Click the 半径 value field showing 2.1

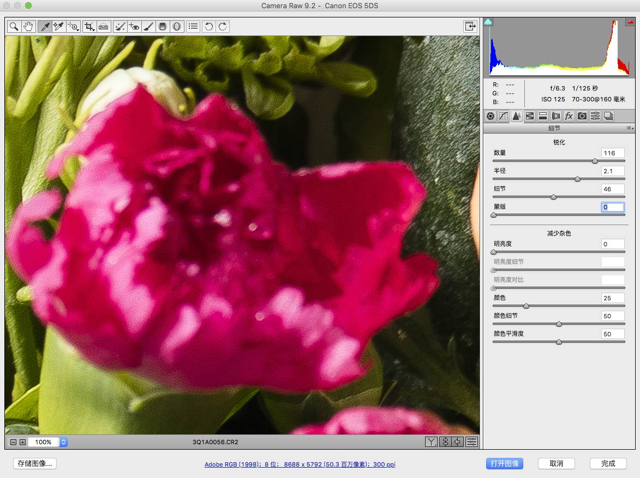[x=613, y=171]
